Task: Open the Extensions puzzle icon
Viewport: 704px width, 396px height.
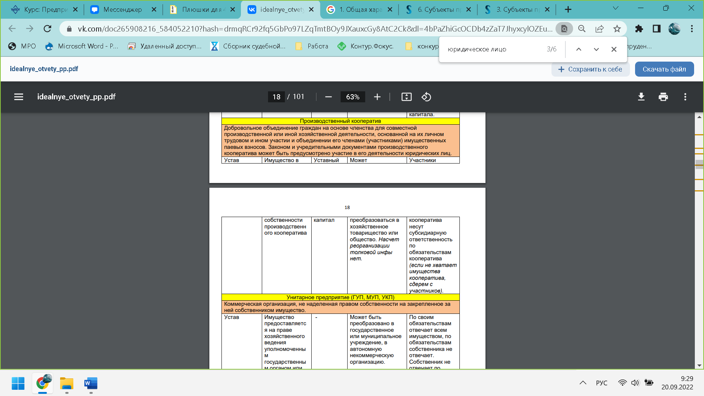Action: coord(639,29)
